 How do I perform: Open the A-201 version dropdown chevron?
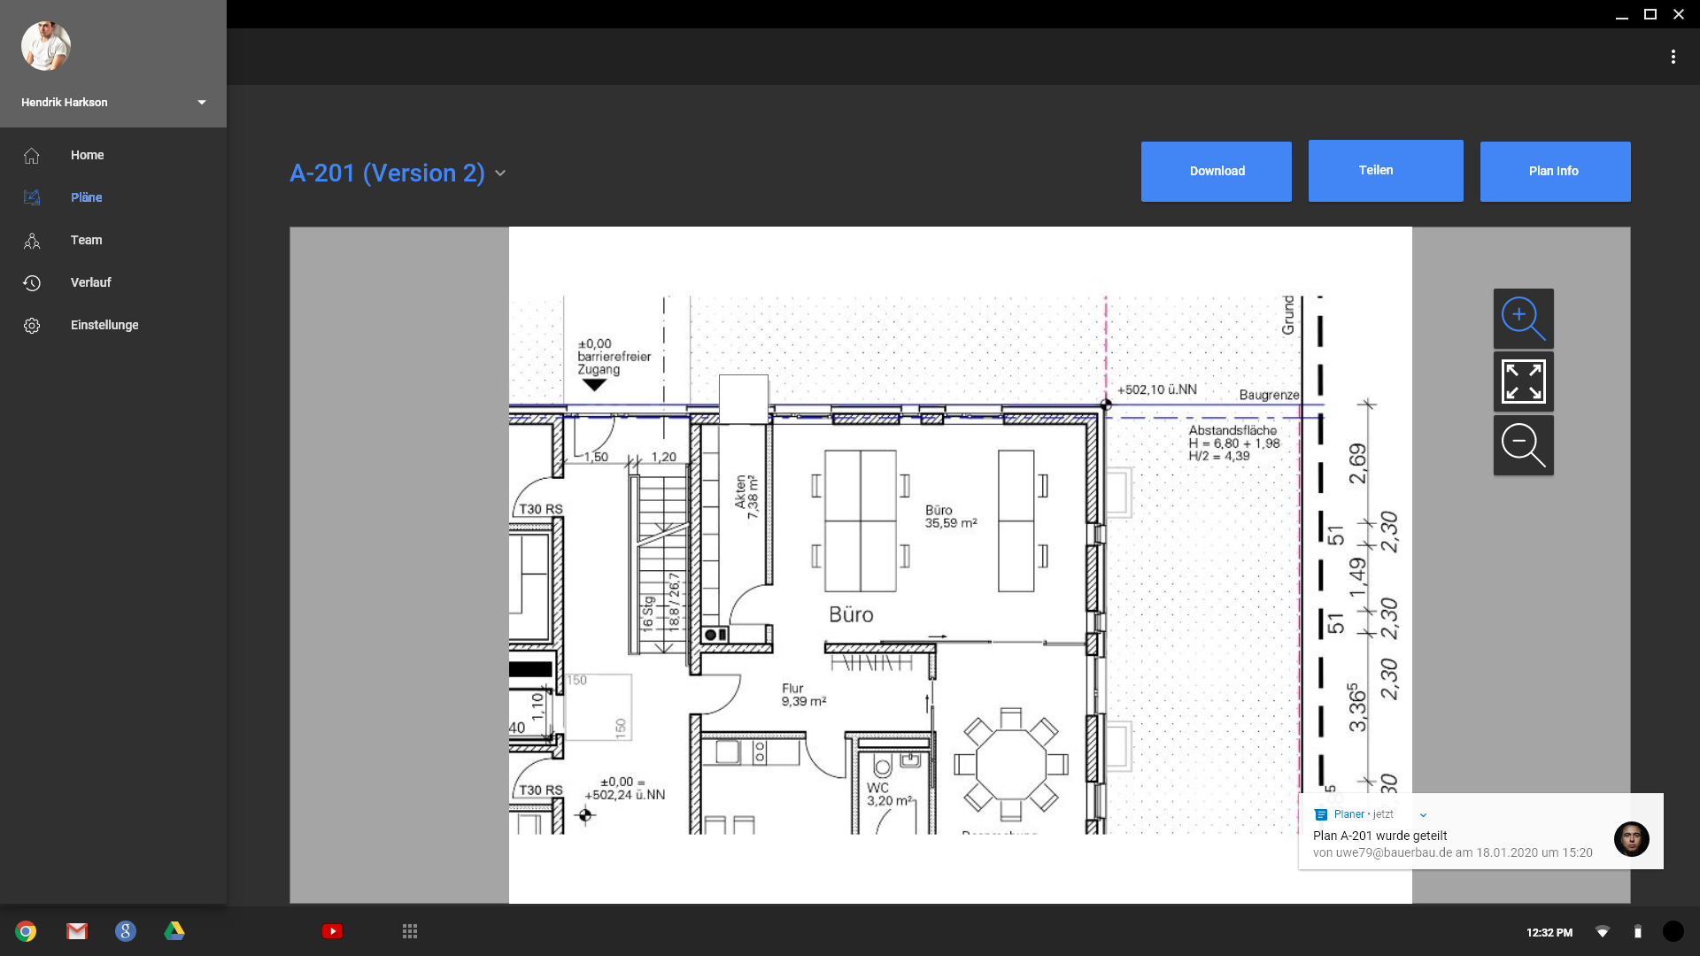(x=500, y=173)
